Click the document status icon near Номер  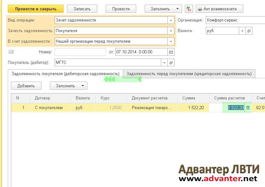pos(11,51)
